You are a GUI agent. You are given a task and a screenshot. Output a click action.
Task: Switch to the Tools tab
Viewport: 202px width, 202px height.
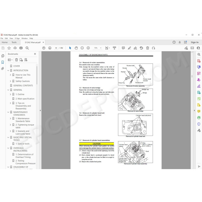[x=14, y=42]
